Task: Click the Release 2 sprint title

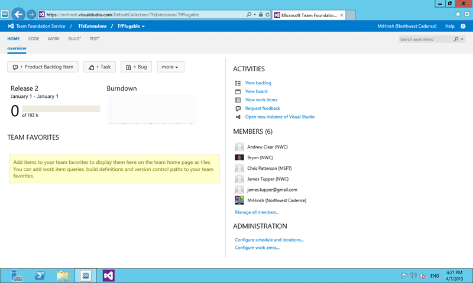Action: 24,88
